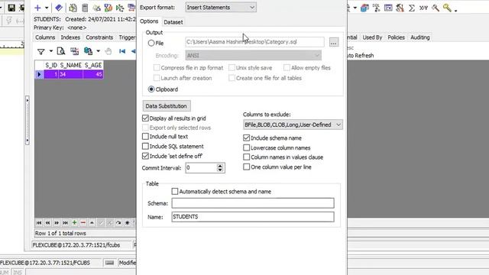
Task: Click the Name field containing STUDENTS
Action: tap(253, 217)
